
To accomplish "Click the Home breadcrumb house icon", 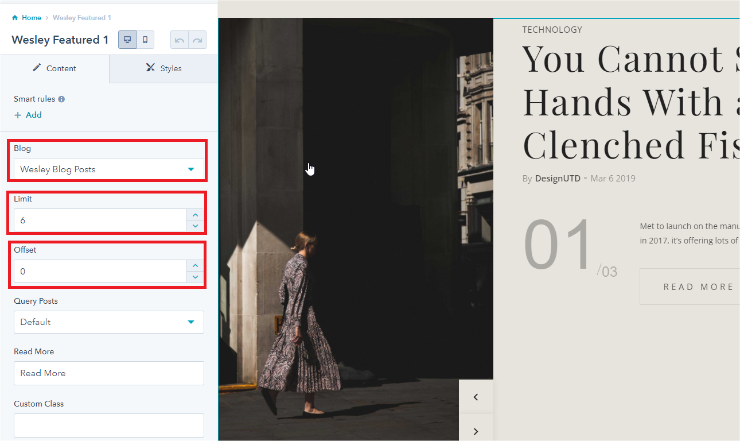I will point(15,18).
